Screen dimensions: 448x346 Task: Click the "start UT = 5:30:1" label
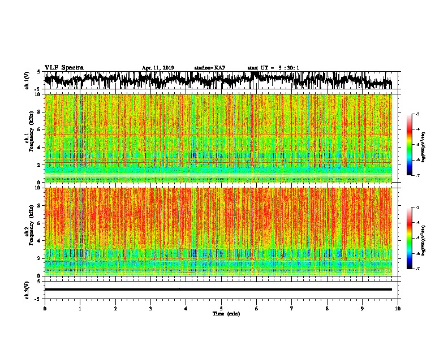tap(273, 68)
